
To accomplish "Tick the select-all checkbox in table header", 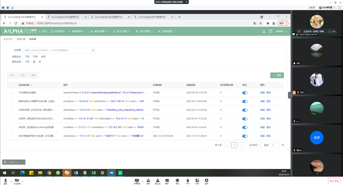I will click(x=11, y=85).
